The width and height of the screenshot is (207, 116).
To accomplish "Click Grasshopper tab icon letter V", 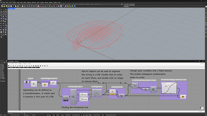I will click(x=43, y=66).
